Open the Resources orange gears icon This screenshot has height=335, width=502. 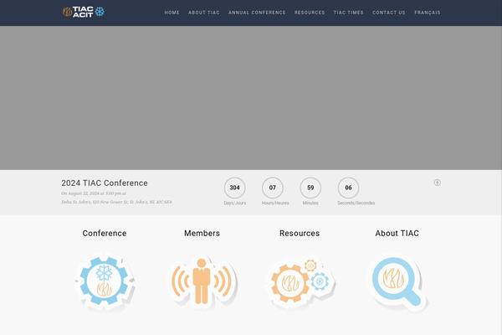(x=301, y=282)
